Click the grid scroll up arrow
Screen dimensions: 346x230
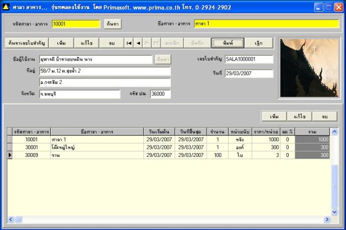pos(335,132)
